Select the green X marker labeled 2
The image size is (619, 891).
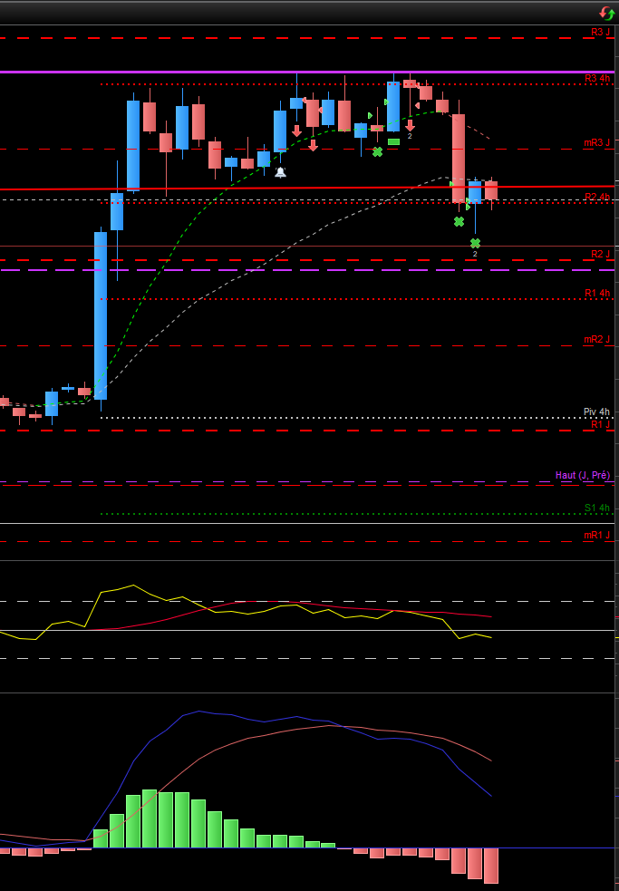coord(475,243)
